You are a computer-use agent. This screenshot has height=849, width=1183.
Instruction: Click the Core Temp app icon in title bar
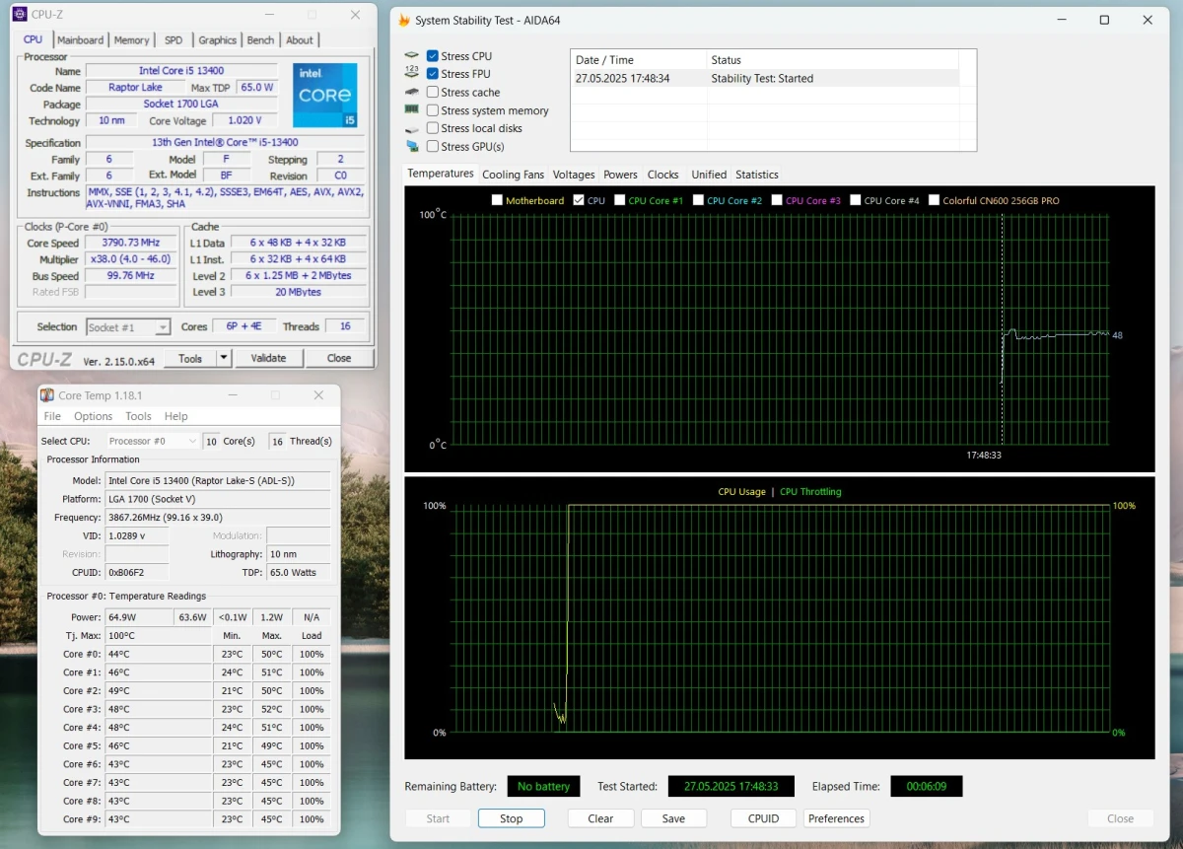pos(47,395)
